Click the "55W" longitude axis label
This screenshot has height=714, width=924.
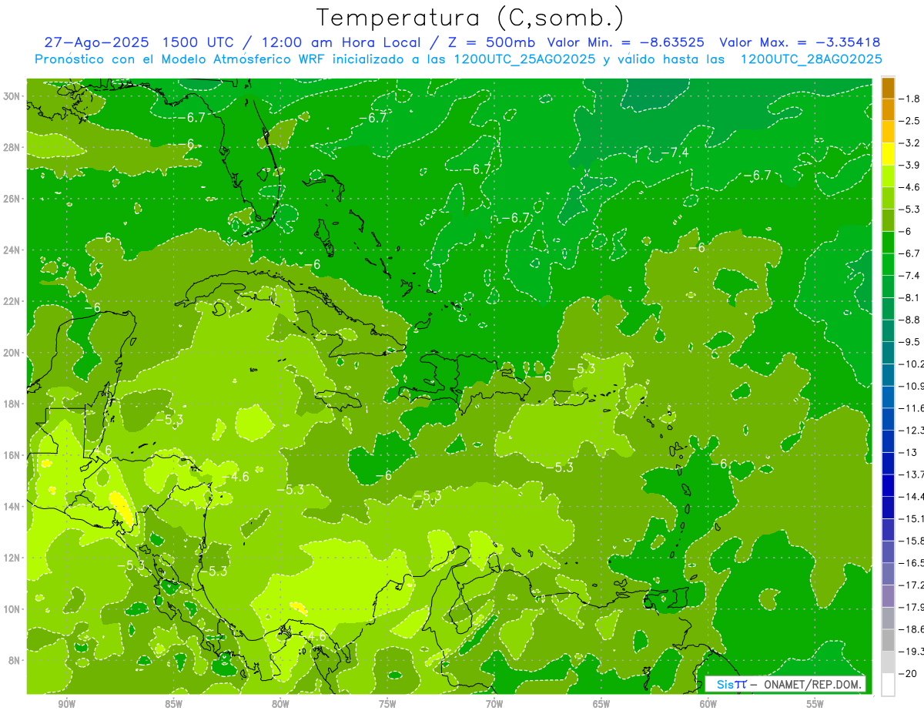(815, 704)
